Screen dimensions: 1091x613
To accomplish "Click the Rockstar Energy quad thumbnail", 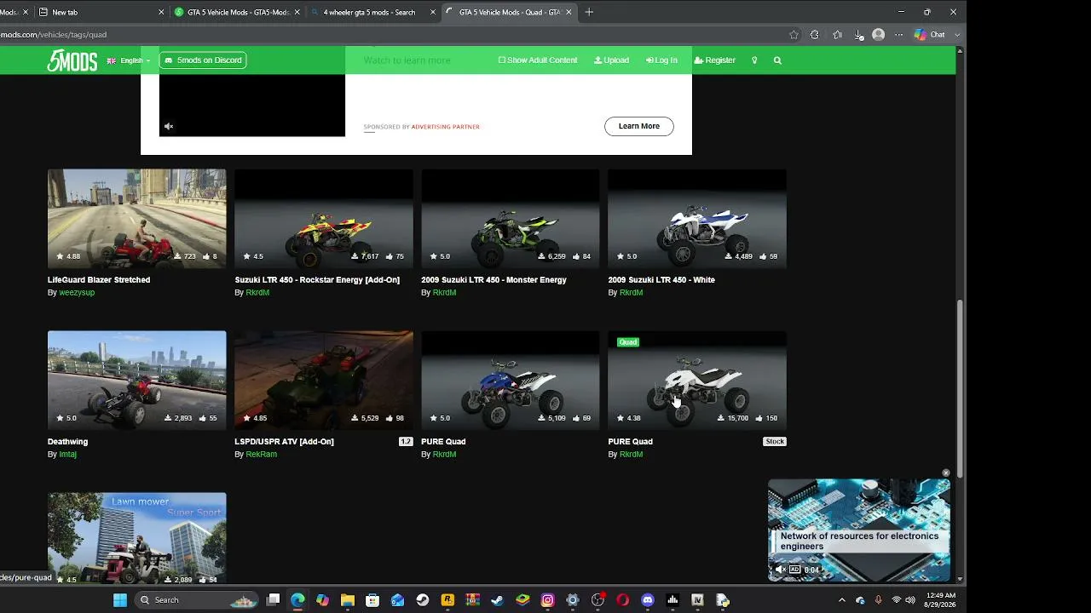I will [324, 219].
